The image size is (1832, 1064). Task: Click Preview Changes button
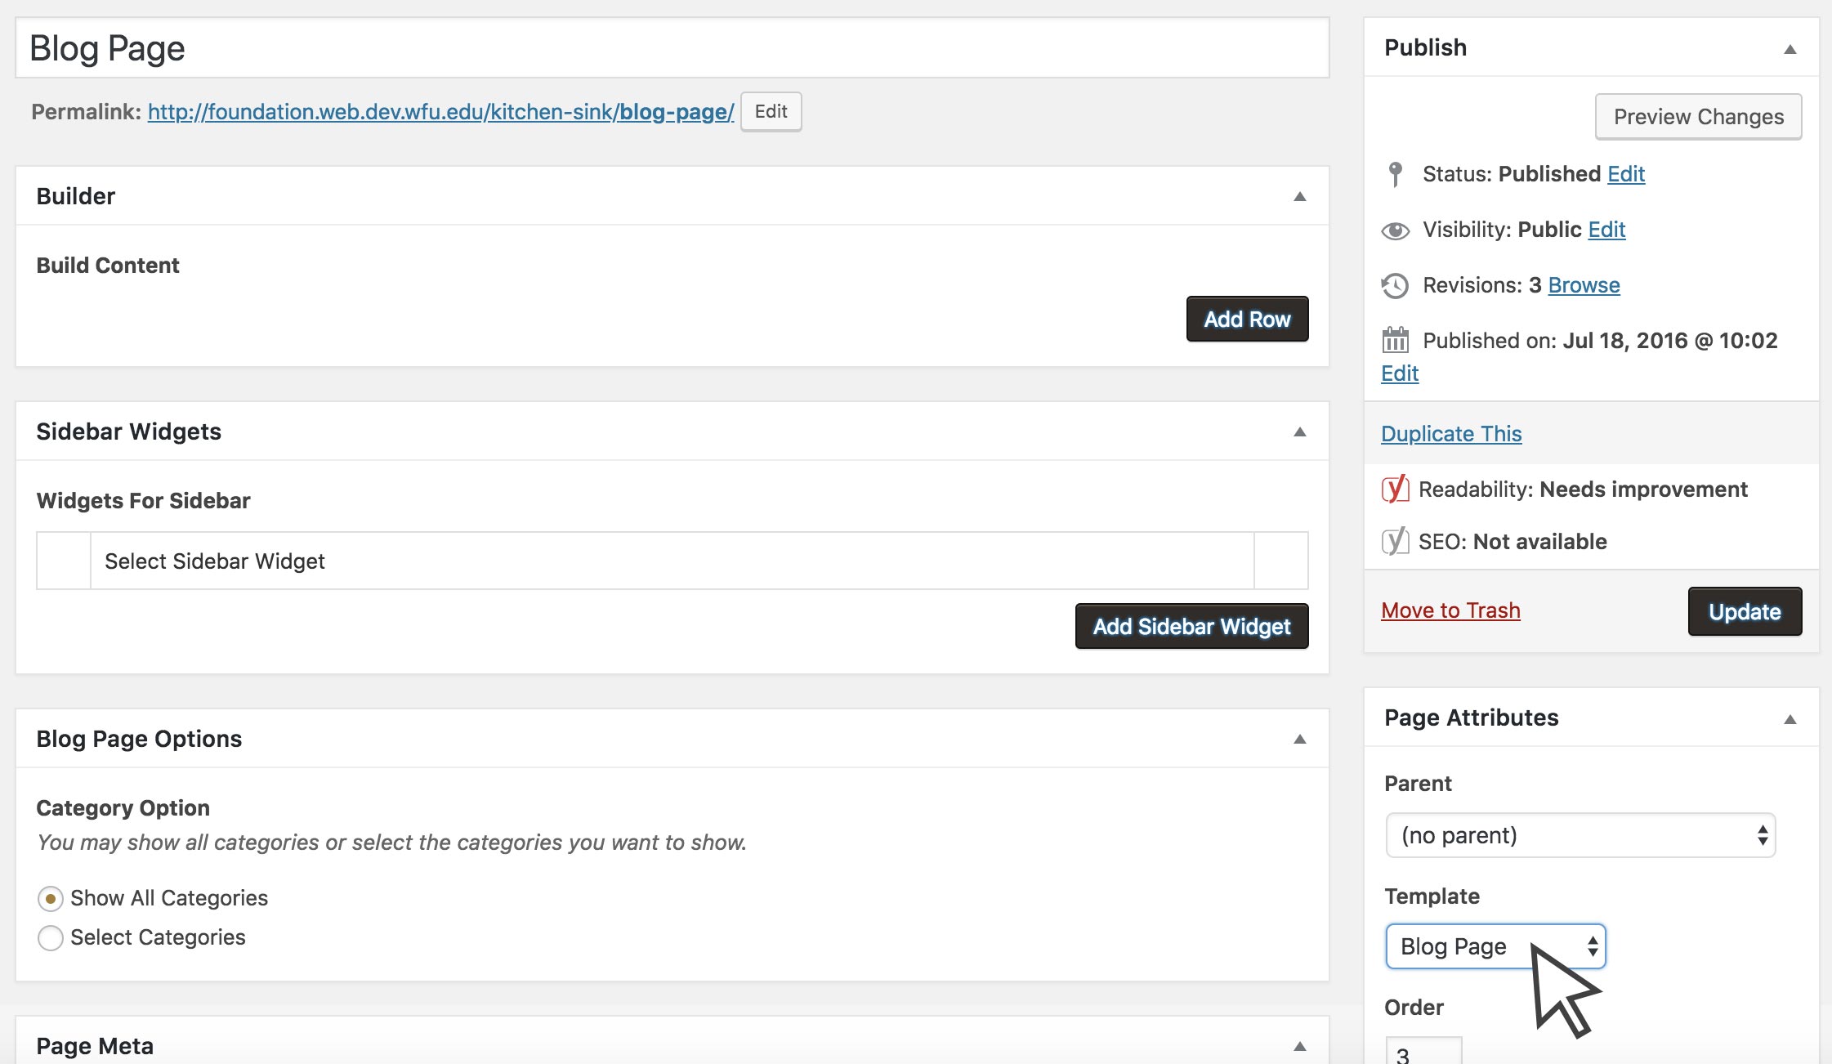[1698, 117]
